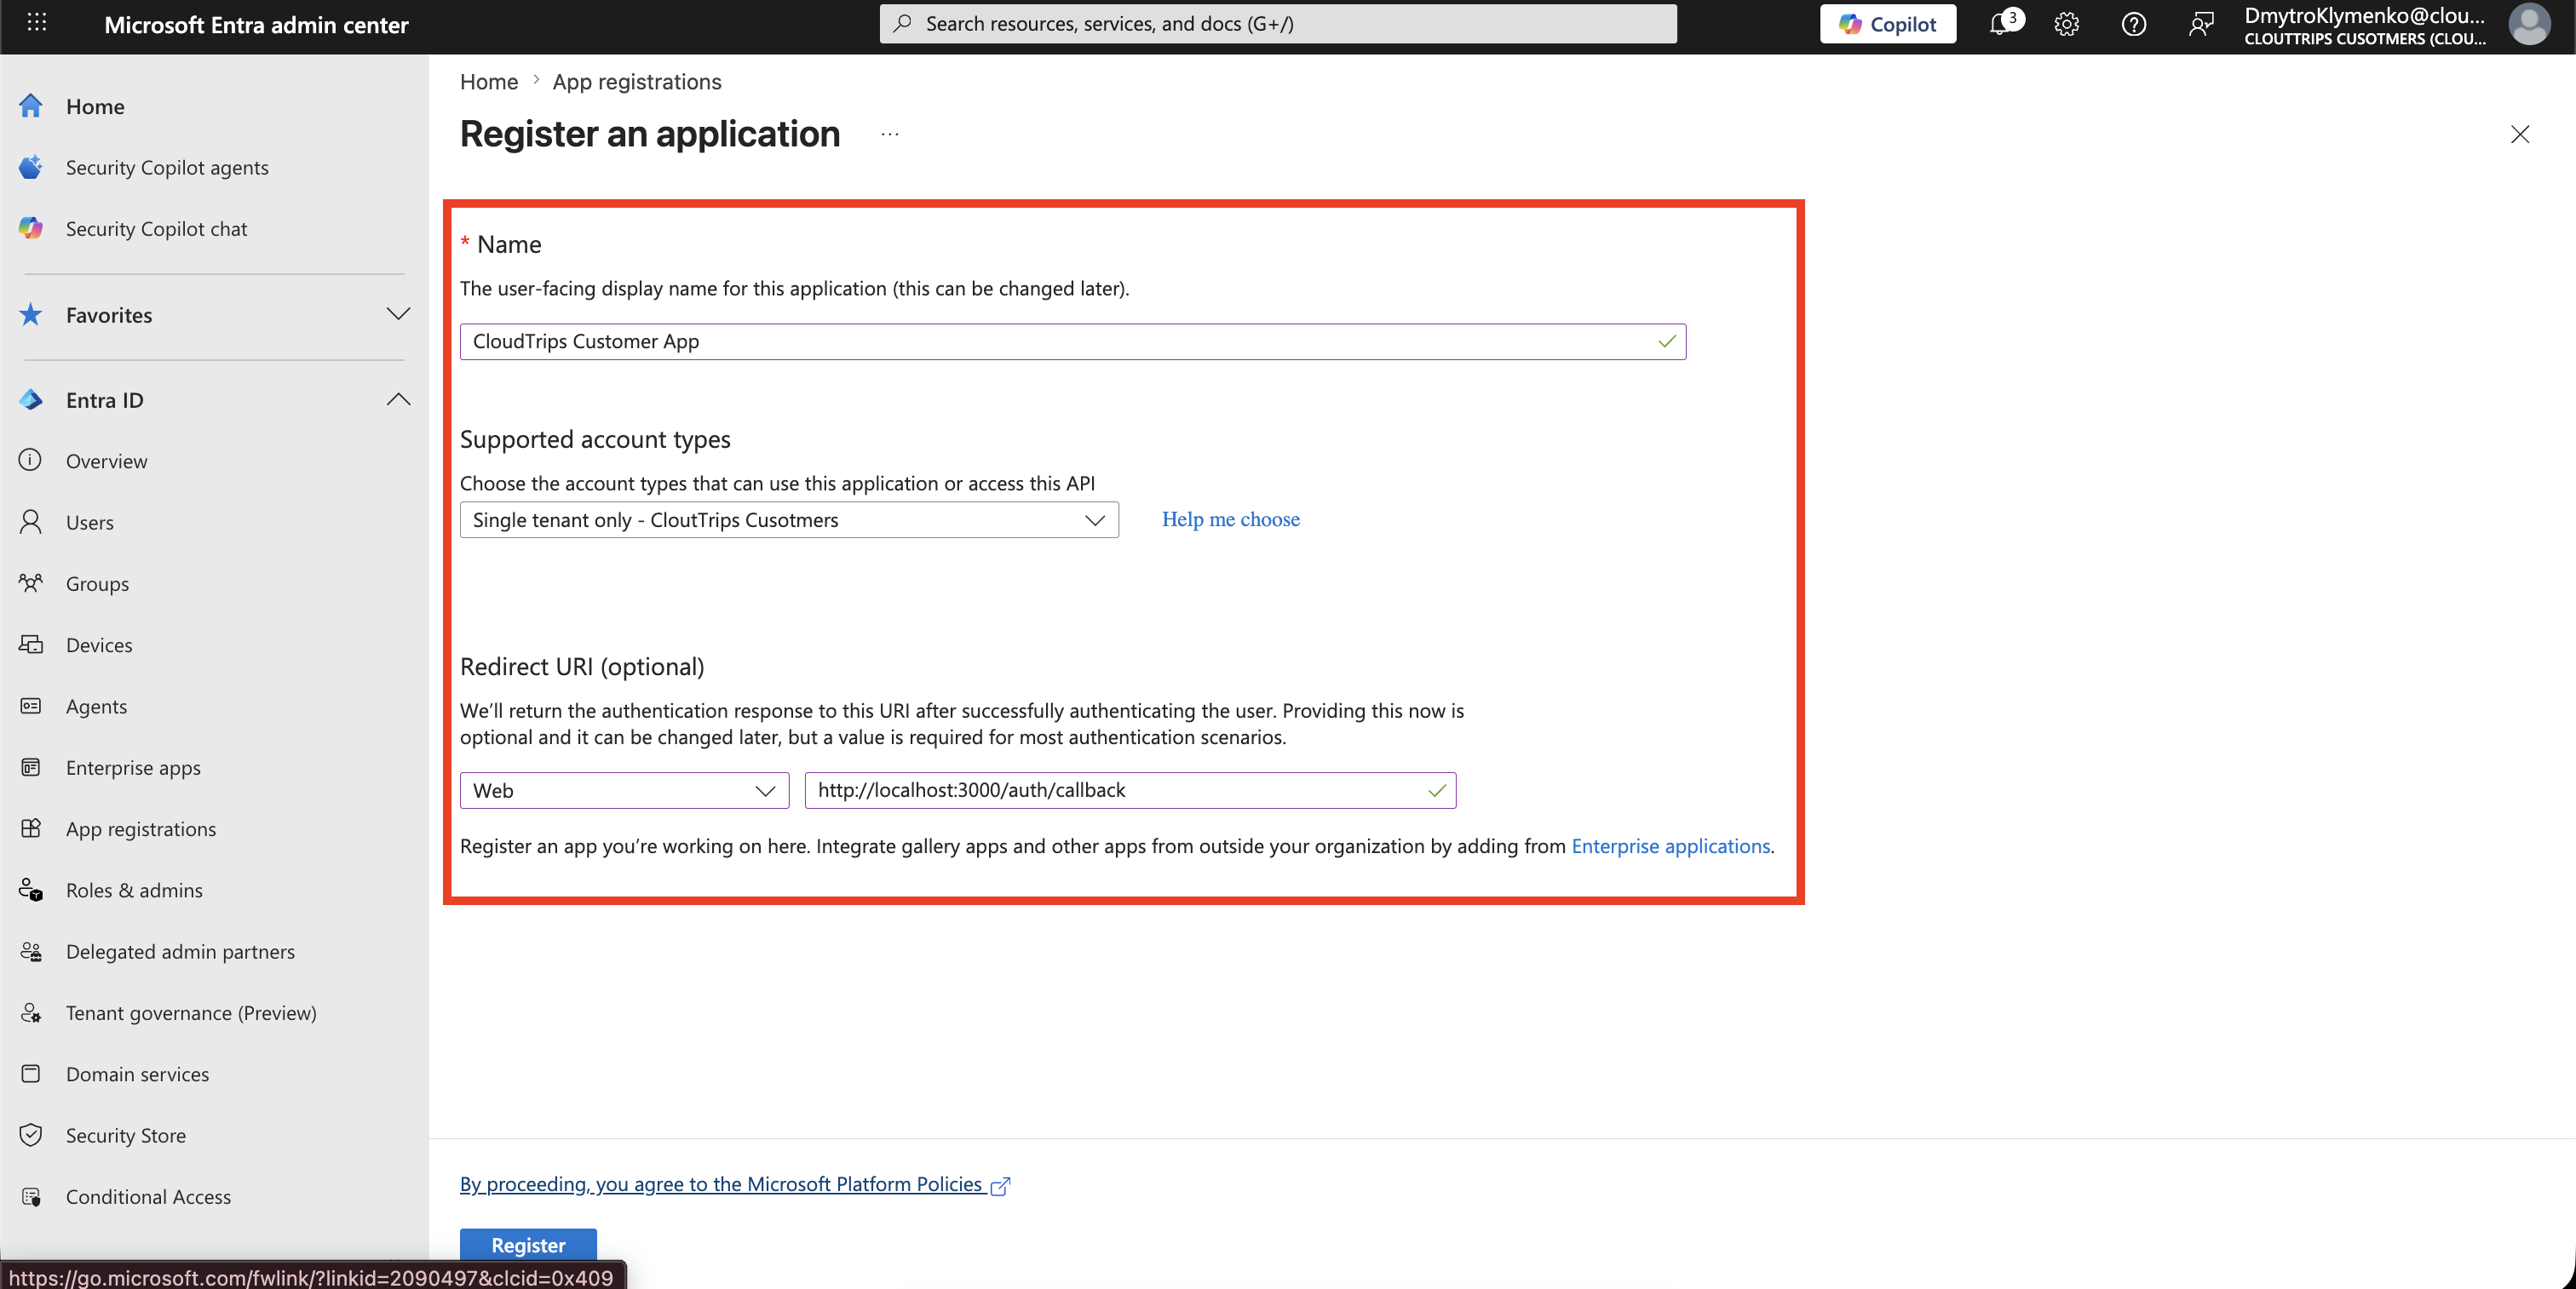The height and width of the screenshot is (1289, 2576).
Task: Open the account avatar menu
Action: coord(2529,24)
